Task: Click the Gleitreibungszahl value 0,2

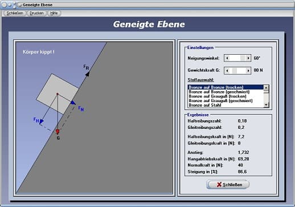Action: pos(241,127)
